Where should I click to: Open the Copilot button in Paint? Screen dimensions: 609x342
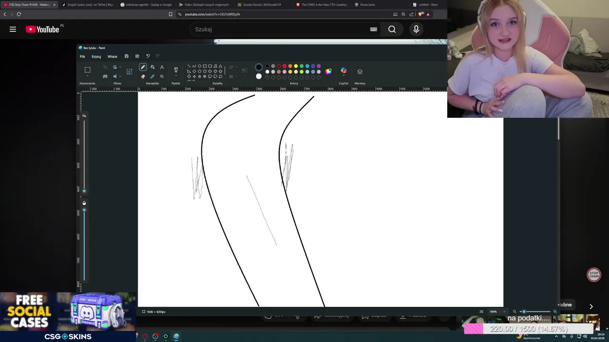pos(344,70)
